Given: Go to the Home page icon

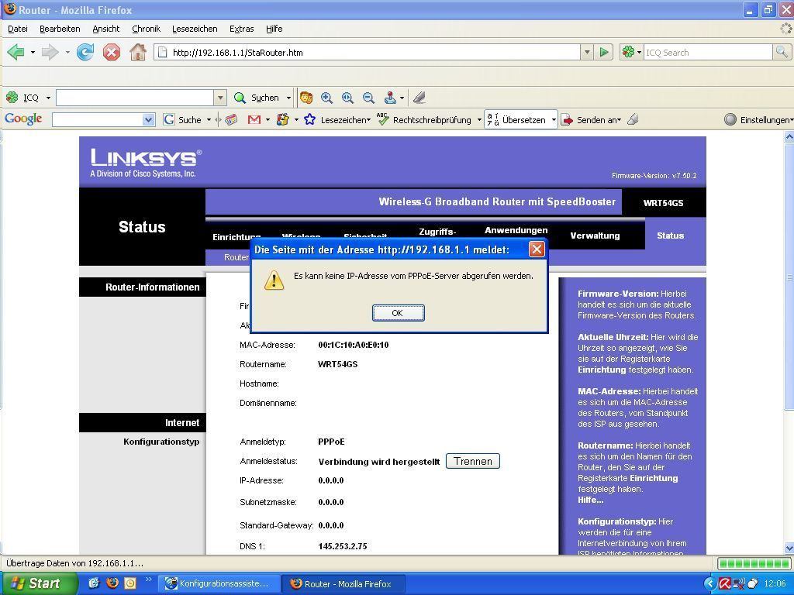Looking at the screenshot, I should click(x=138, y=52).
